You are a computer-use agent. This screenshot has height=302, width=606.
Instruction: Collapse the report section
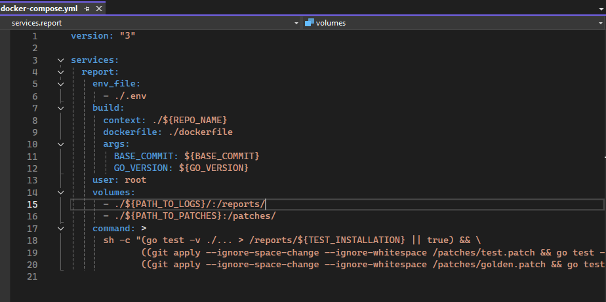(60, 72)
